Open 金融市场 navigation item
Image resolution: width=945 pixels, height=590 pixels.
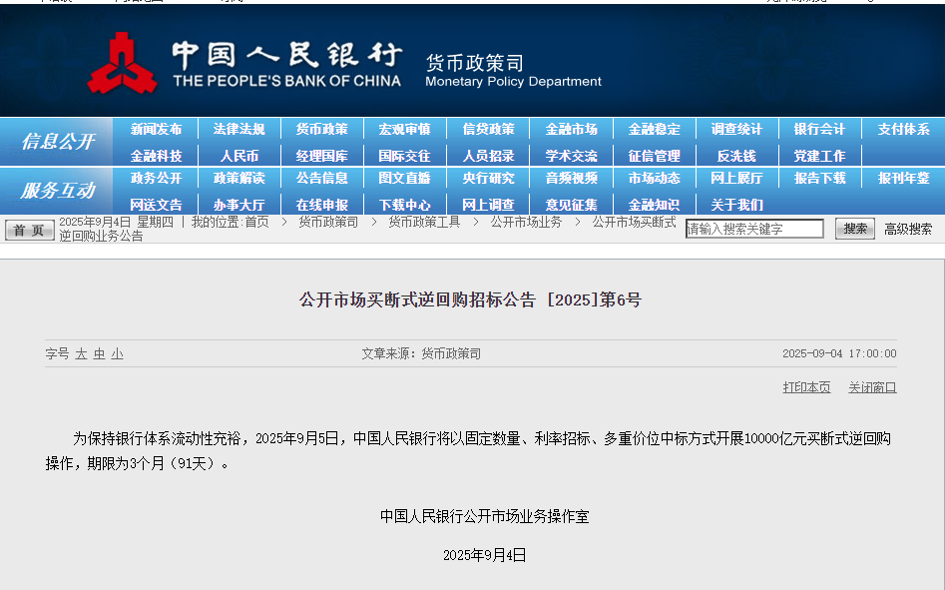pyautogui.click(x=572, y=129)
